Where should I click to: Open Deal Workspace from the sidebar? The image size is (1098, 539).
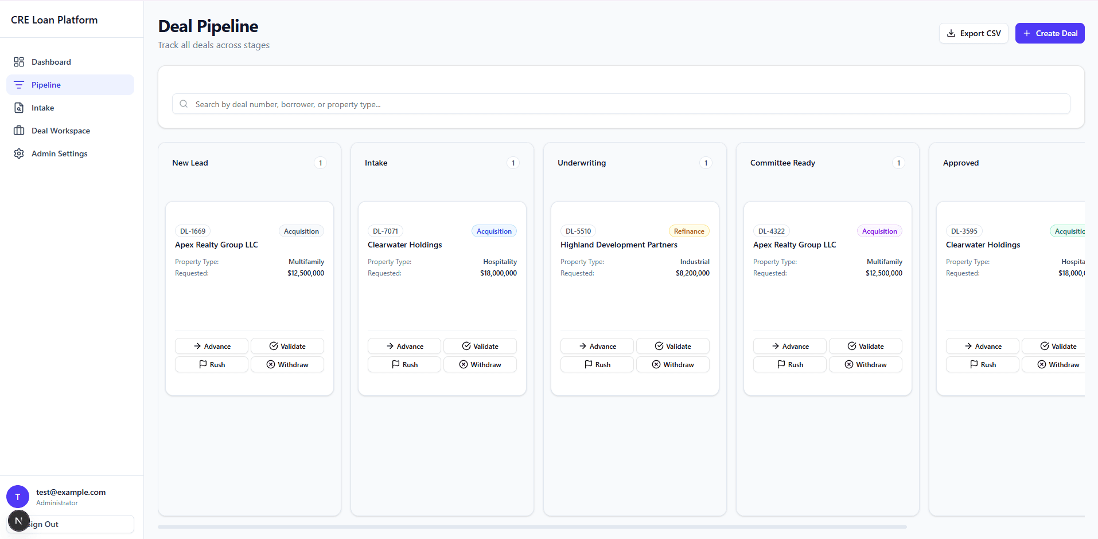coord(70,131)
